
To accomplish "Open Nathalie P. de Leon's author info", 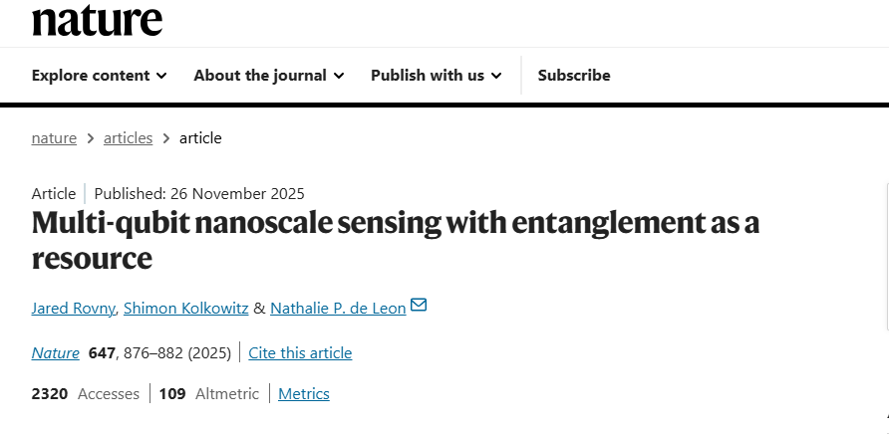I will 338,308.
